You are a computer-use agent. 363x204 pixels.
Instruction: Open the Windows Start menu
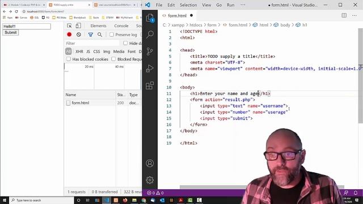(5, 200)
